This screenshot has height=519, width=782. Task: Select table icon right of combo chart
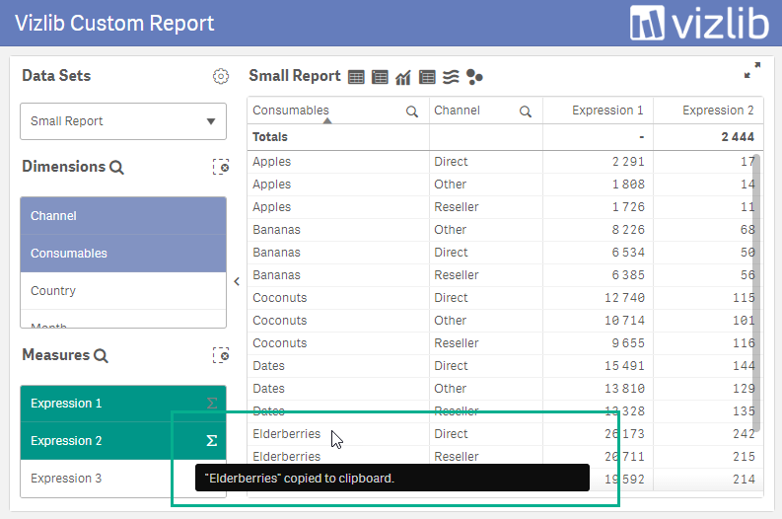(x=427, y=77)
